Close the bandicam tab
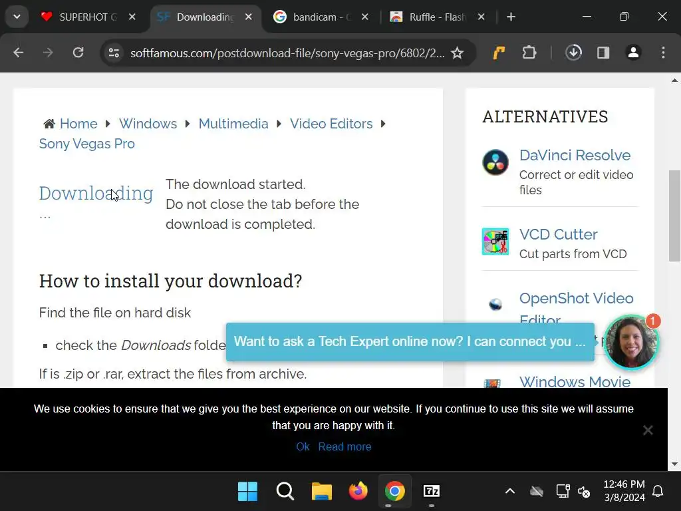Screen dimensions: 681x511 point(365,17)
